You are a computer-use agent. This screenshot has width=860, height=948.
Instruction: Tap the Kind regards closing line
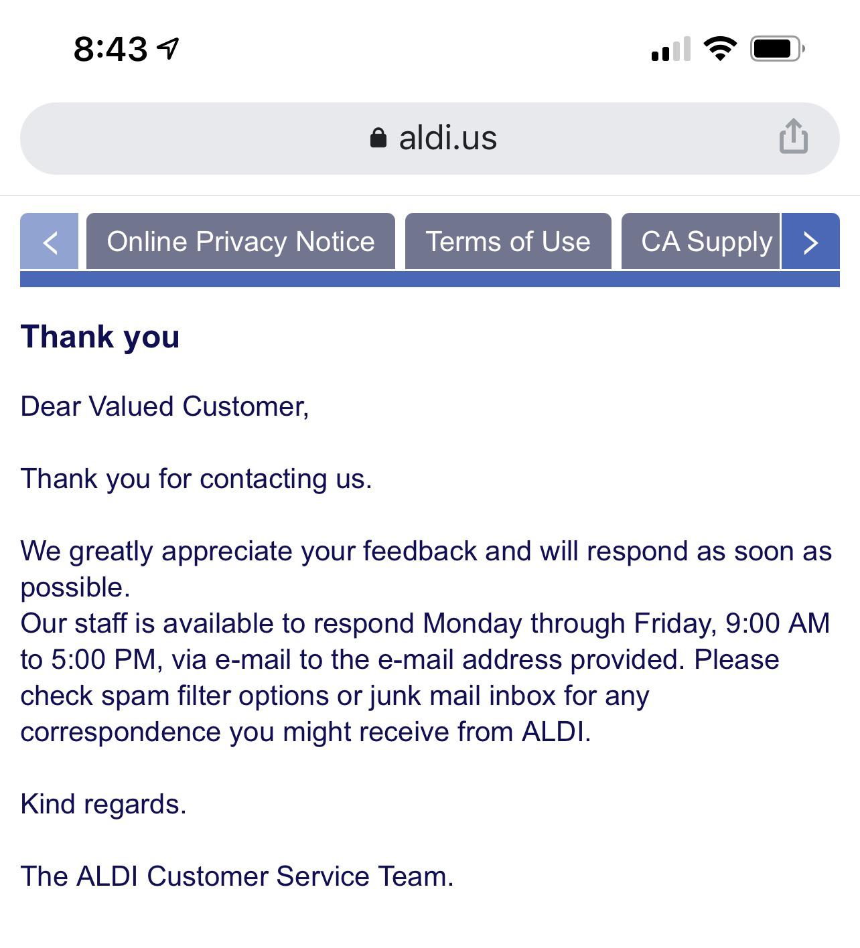[104, 803]
